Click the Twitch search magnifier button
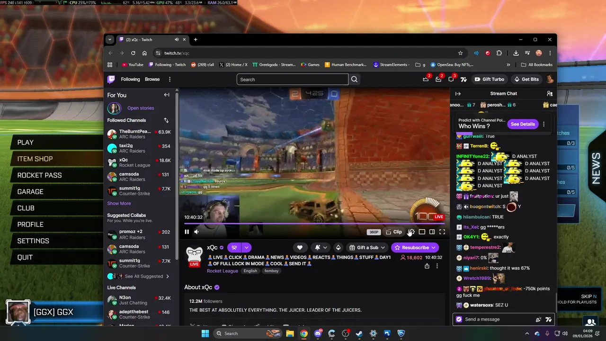Screen dimensions: 606x341 point(354,80)
